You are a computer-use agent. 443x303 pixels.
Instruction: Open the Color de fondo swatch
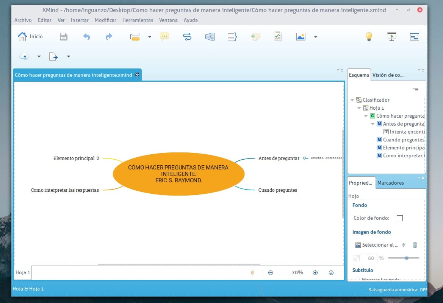(x=399, y=218)
